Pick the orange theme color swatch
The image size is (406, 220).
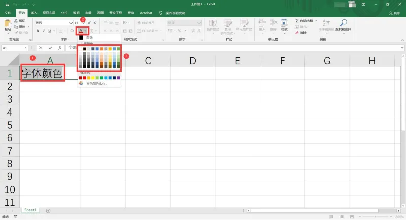pyautogui.click(x=101, y=49)
